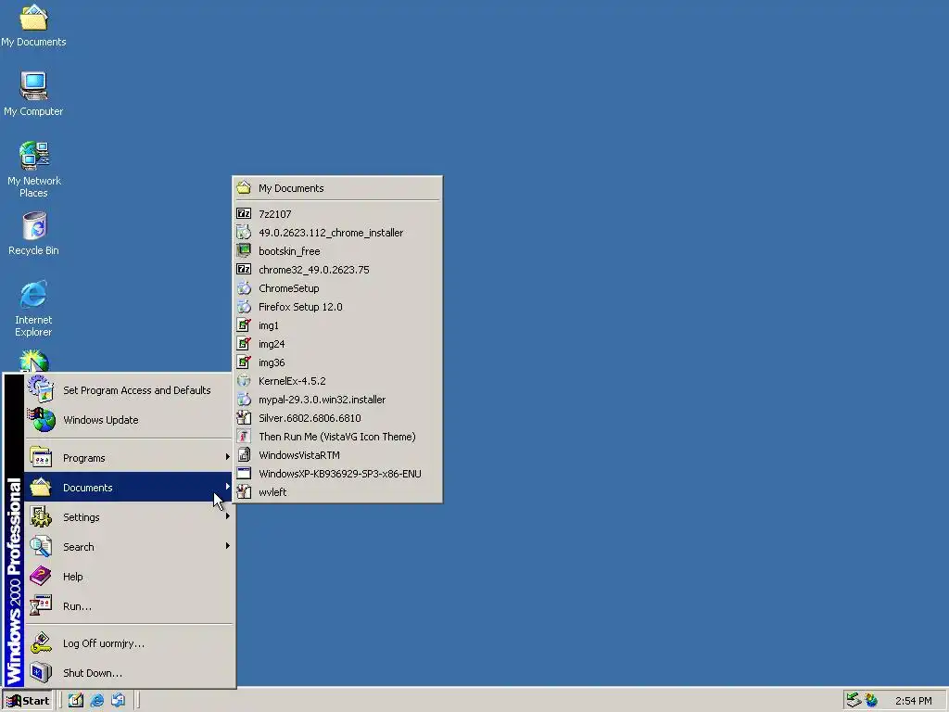Select Shut Down... entry
949x712 pixels.
click(x=128, y=673)
